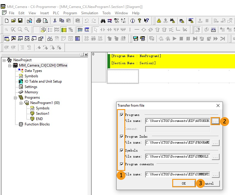This screenshot has height=195, width=235.
Task: Click the Find binoculars icon
Action: 103,21
